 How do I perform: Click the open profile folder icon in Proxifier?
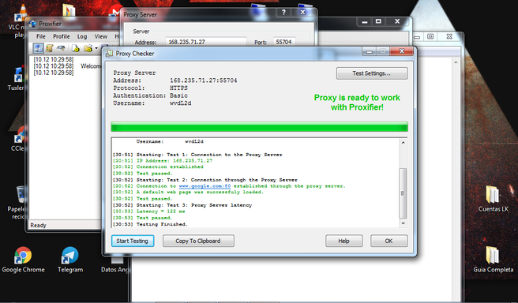[x=88, y=48]
